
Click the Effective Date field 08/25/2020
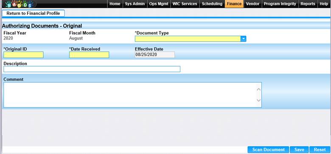(x=155, y=55)
